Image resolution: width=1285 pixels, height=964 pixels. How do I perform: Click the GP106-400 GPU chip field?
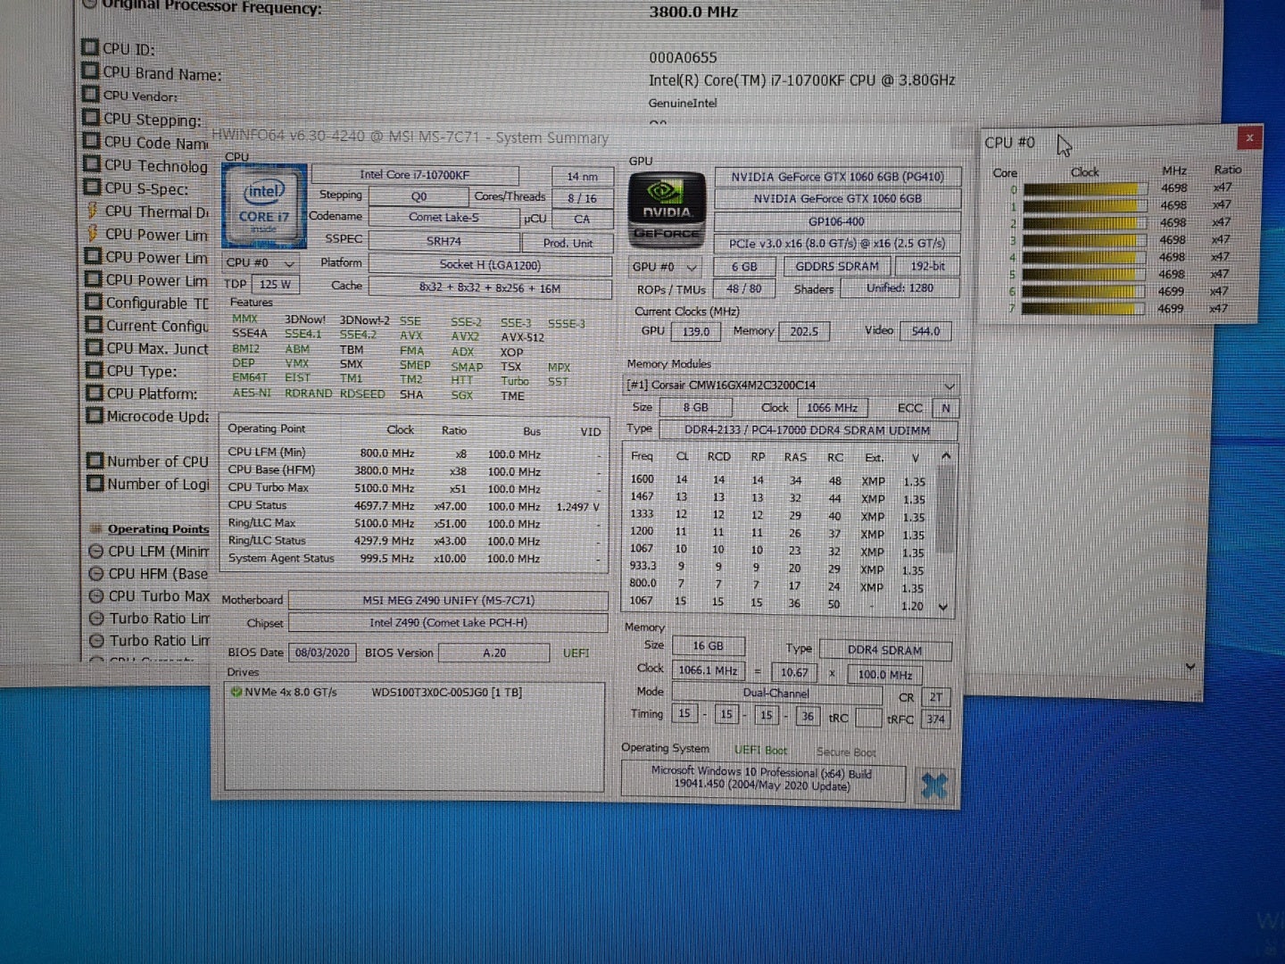click(837, 221)
